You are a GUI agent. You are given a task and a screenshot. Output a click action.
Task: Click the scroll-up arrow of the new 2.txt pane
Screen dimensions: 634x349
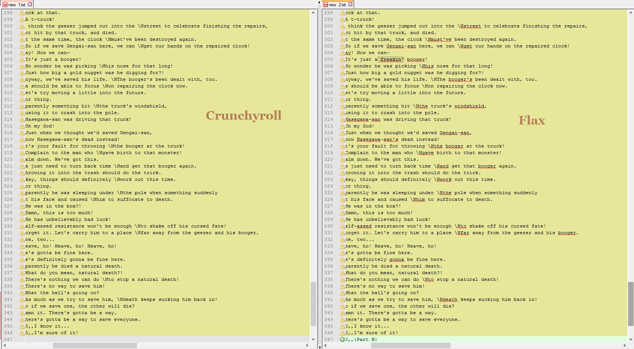(631, 13)
